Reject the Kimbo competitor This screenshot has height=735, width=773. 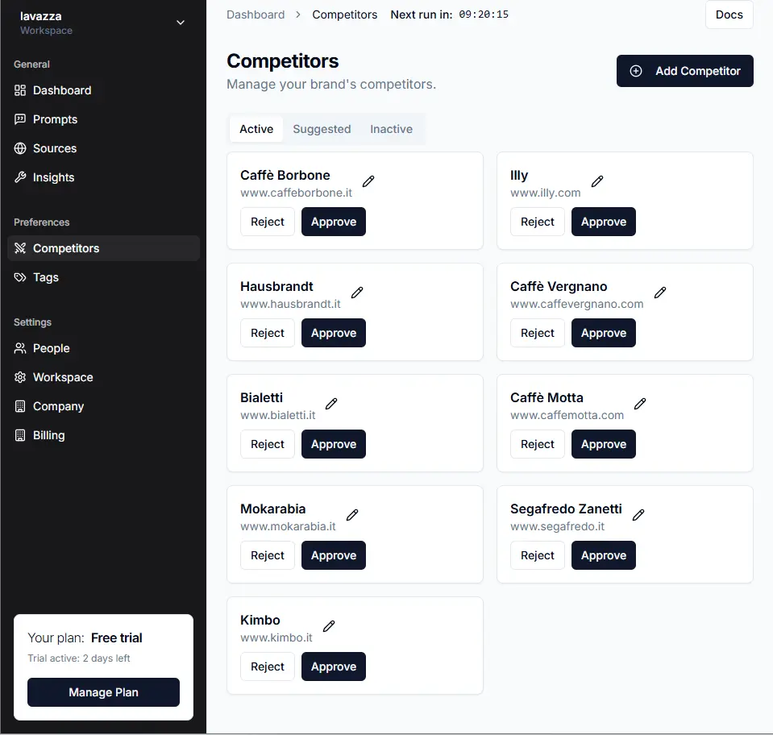pos(267,666)
